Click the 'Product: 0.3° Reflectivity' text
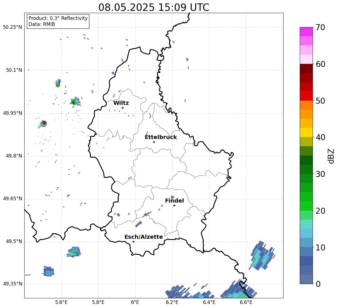 (58, 18)
